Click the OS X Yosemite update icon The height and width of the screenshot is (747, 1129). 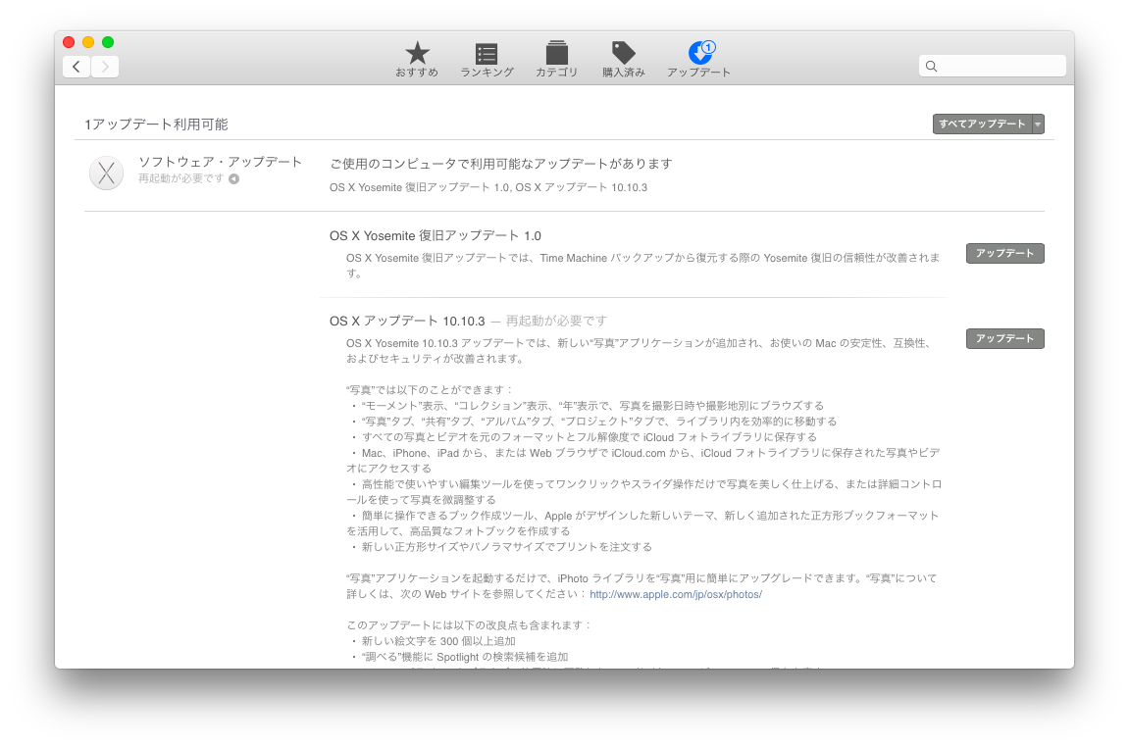point(106,173)
